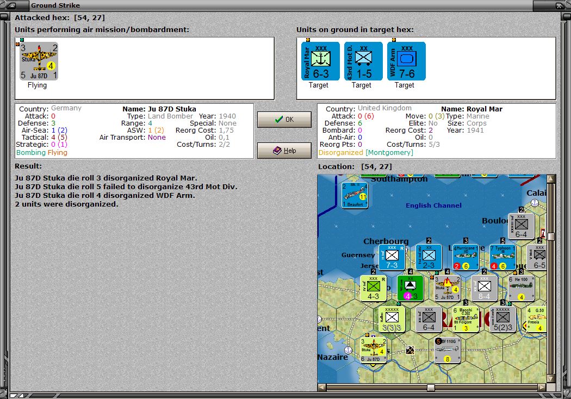Click the map vertical scrollbar up arrow

(551, 178)
